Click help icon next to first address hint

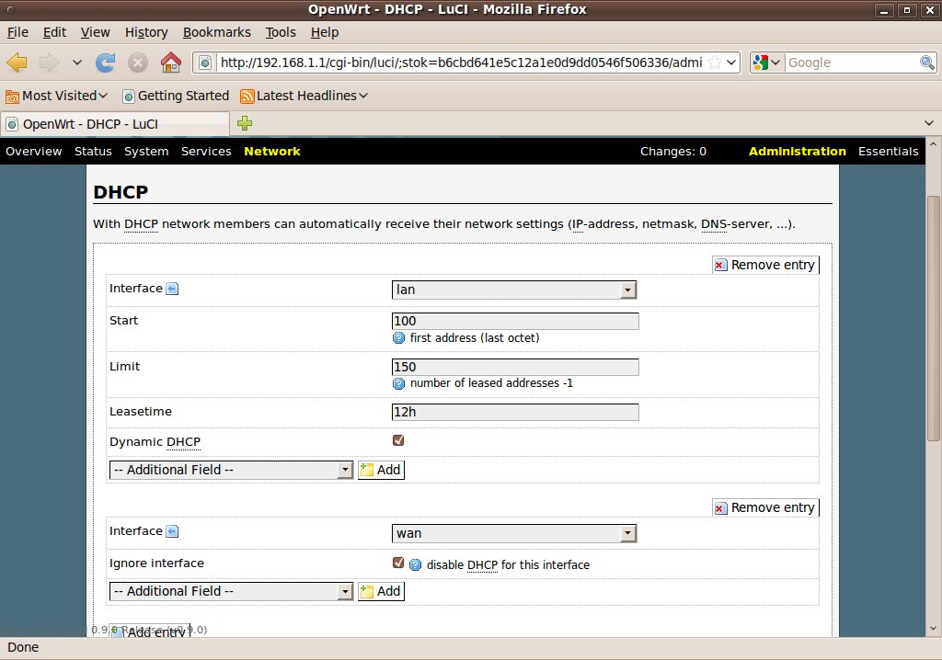click(x=399, y=337)
